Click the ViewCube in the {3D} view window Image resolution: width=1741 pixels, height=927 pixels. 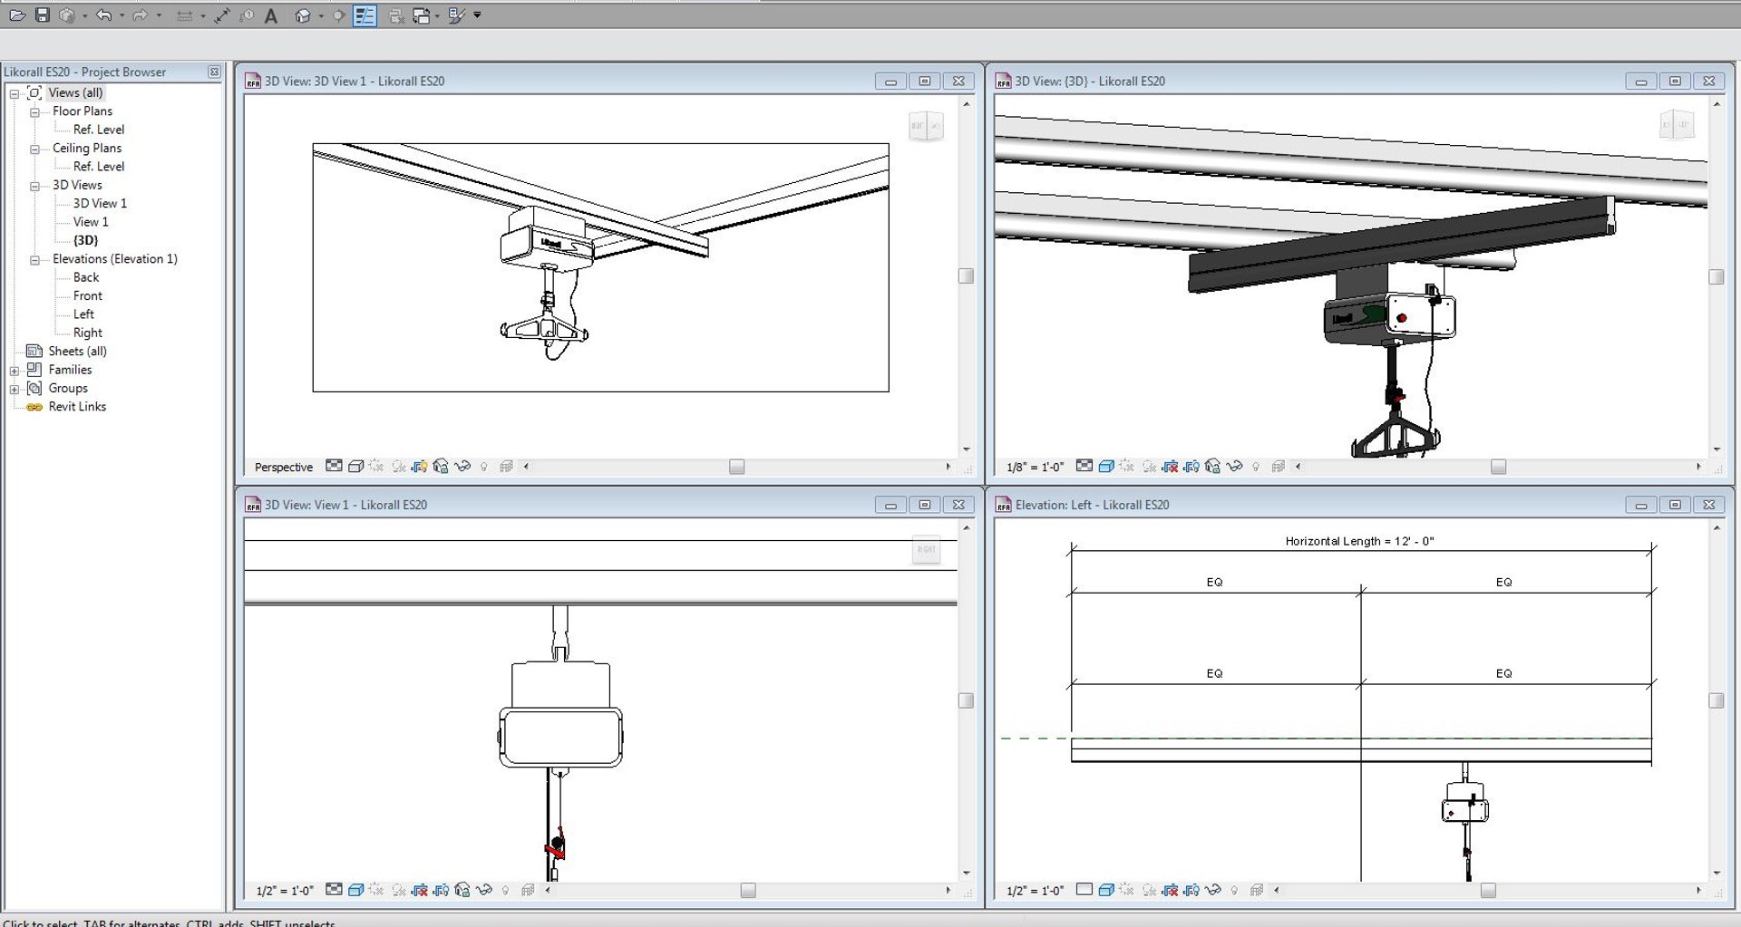click(1677, 125)
